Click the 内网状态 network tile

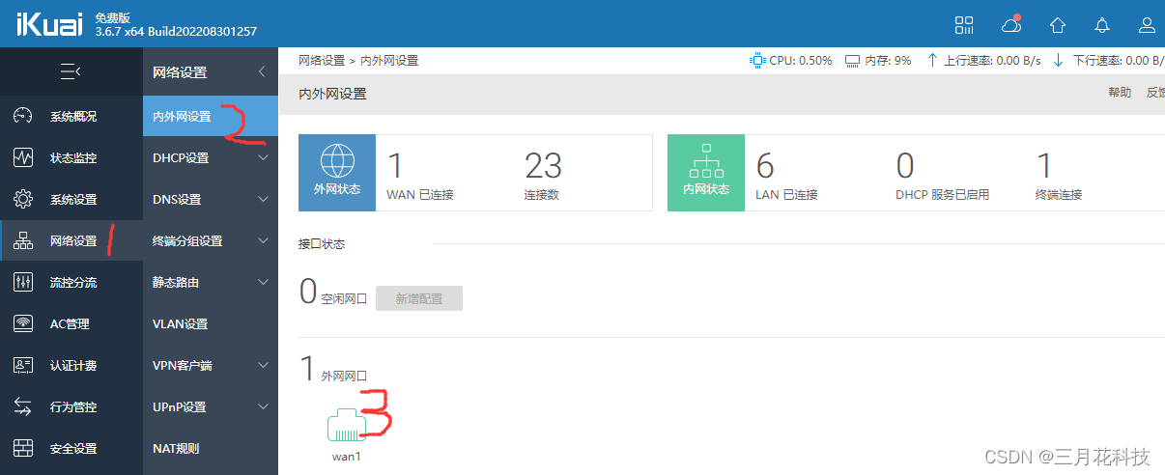(x=706, y=173)
